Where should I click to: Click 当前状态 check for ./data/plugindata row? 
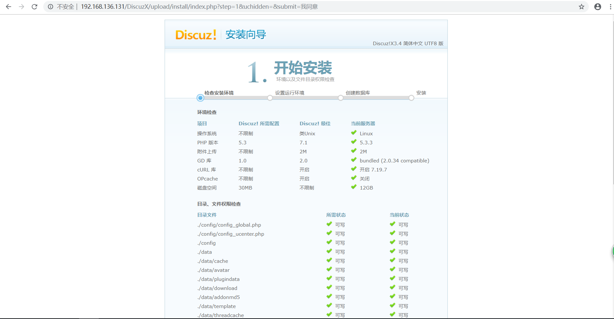tap(393, 278)
